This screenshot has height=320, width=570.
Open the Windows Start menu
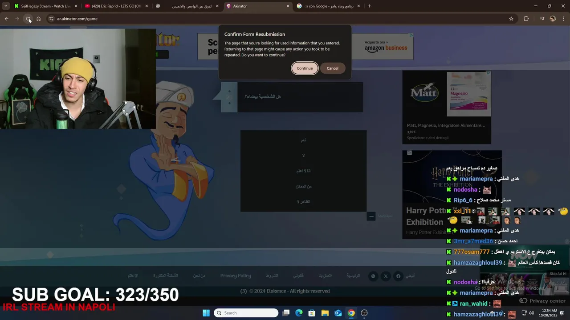(206, 313)
